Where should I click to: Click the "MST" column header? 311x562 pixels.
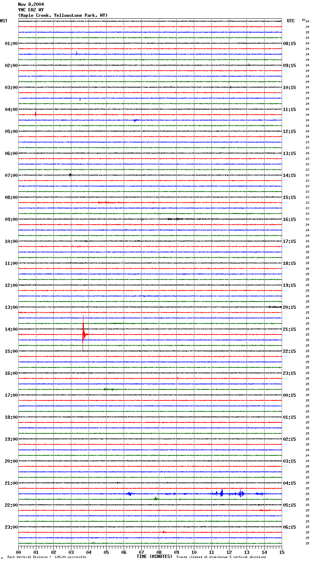click(4, 21)
